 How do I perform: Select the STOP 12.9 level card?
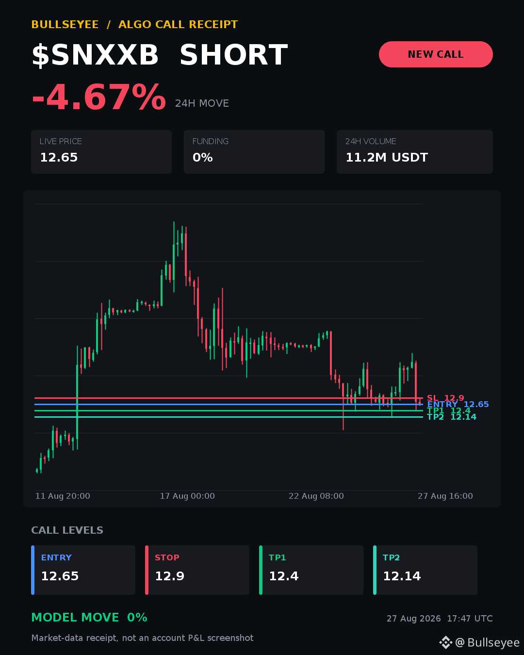click(197, 570)
